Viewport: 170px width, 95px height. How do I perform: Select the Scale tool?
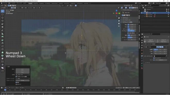point(3,24)
